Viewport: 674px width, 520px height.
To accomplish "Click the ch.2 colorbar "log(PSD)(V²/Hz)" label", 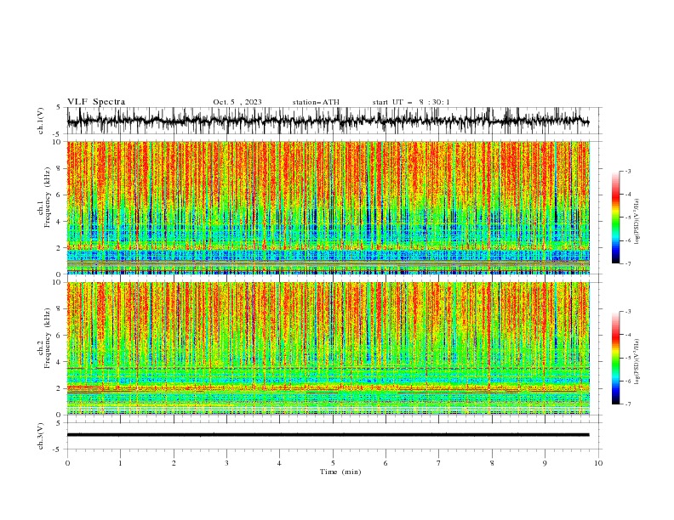I will 637,362.
